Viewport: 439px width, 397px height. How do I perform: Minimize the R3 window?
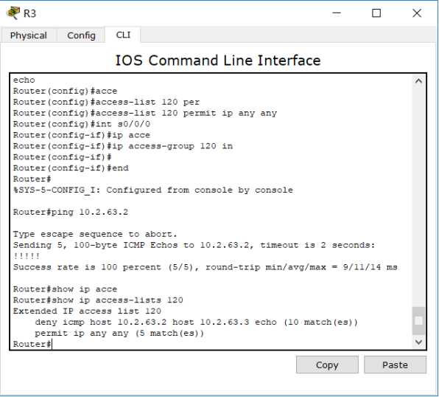337,13
